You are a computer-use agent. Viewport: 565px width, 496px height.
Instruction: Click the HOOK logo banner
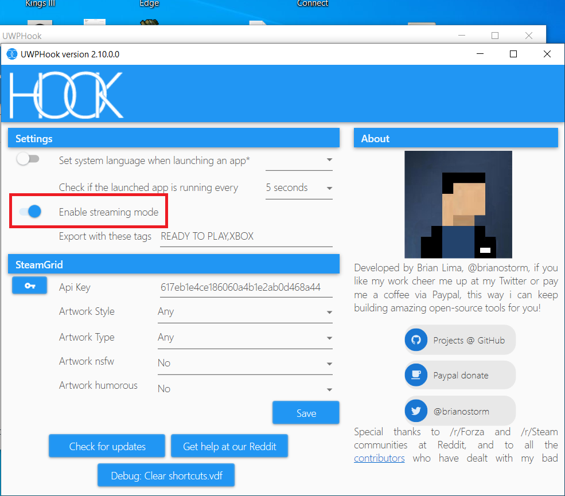pos(67,95)
